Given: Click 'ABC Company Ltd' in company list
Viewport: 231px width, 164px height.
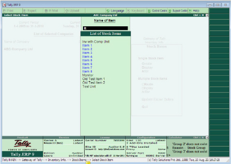Looking at the screenshot, I should click(x=18, y=49).
